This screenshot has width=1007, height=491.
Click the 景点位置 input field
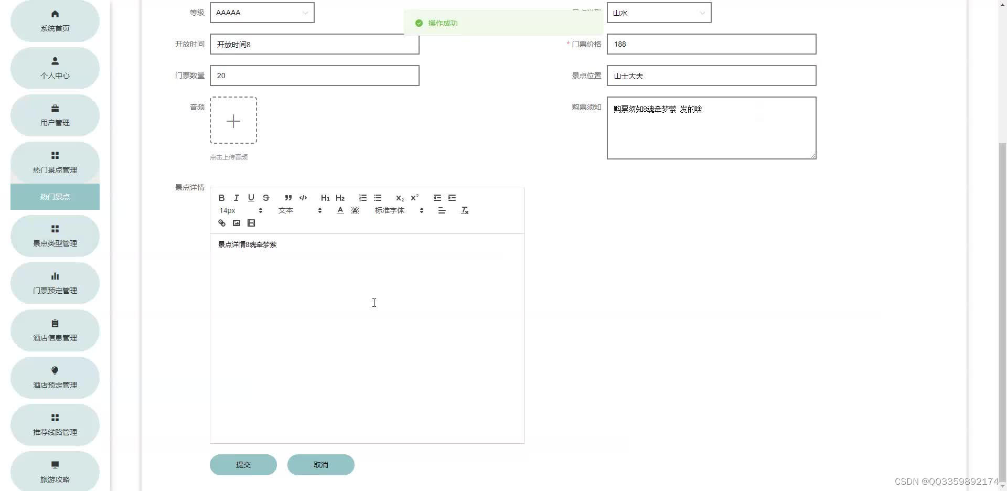[711, 76]
